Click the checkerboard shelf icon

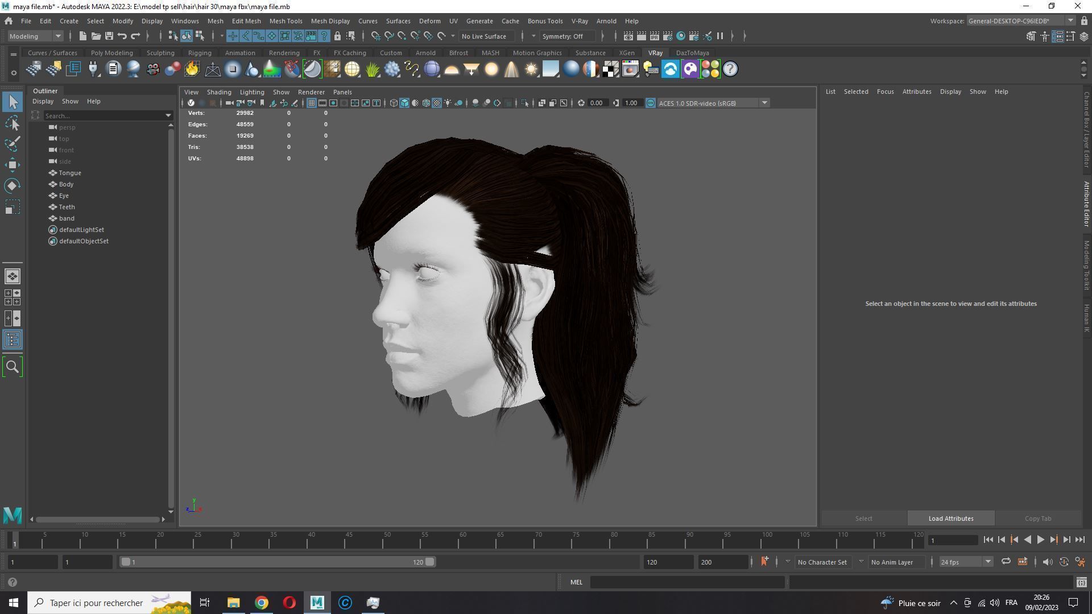610,69
